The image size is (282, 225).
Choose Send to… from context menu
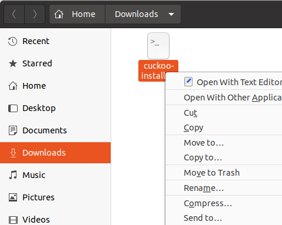pyautogui.click(x=224, y=218)
